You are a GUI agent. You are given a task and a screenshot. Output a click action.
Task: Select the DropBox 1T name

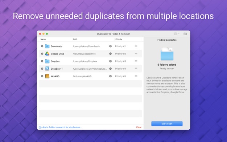(x=57, y=69)
